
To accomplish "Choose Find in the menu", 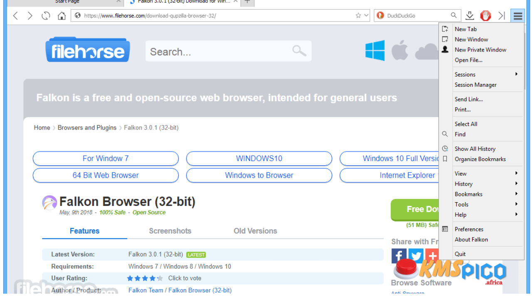I will pyautogui.click(x=481, y=135).
